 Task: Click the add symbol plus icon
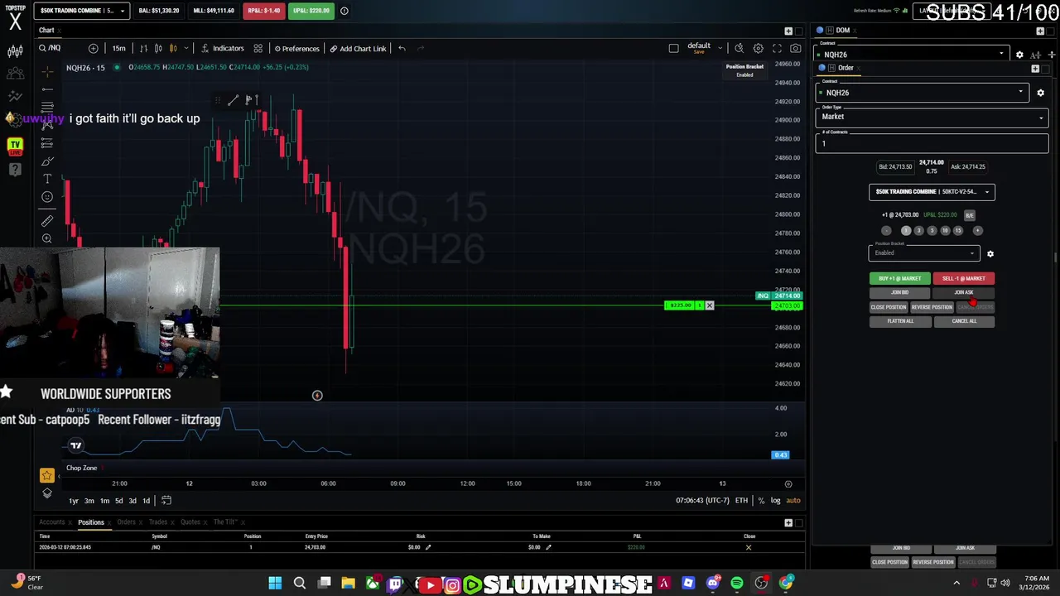pos(93,48)
